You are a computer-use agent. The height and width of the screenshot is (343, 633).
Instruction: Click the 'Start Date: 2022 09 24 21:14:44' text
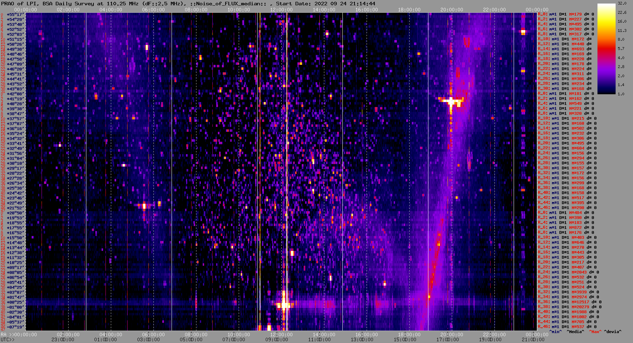326,4
